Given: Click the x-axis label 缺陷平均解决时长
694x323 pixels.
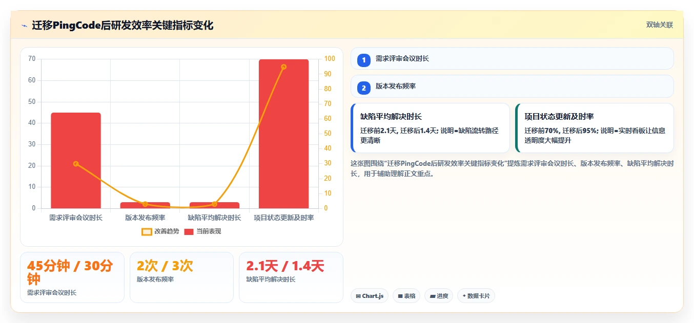Looking at the screenshot, I should 214,218.
